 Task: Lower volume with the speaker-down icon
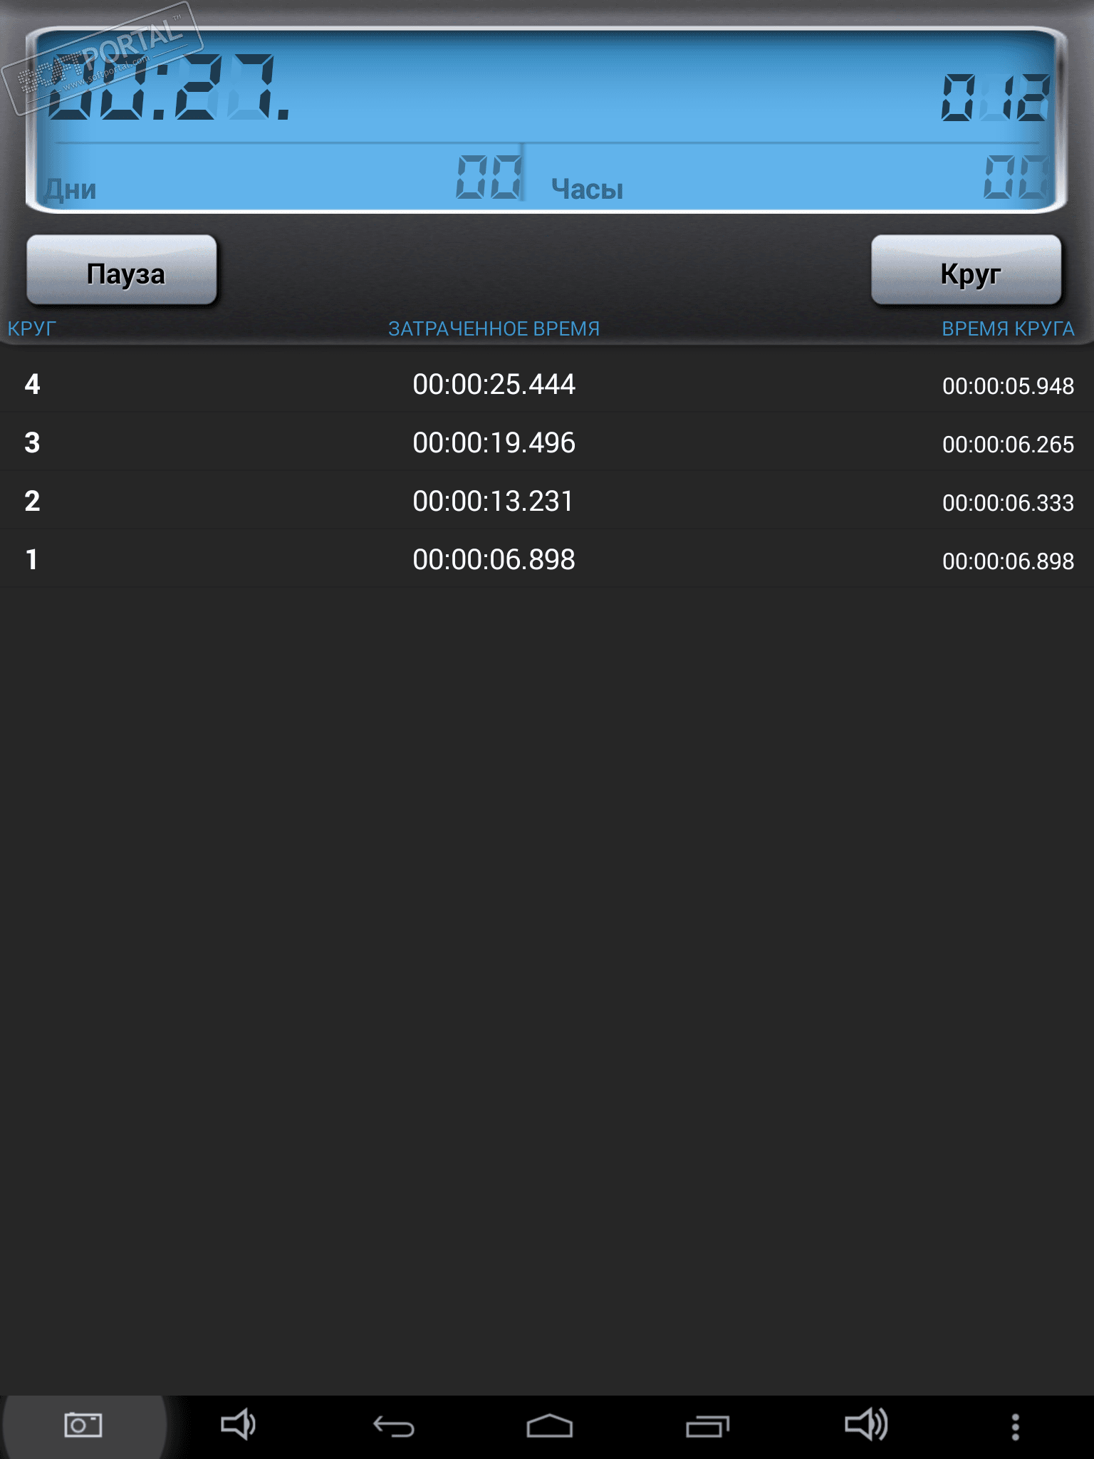238,1425
